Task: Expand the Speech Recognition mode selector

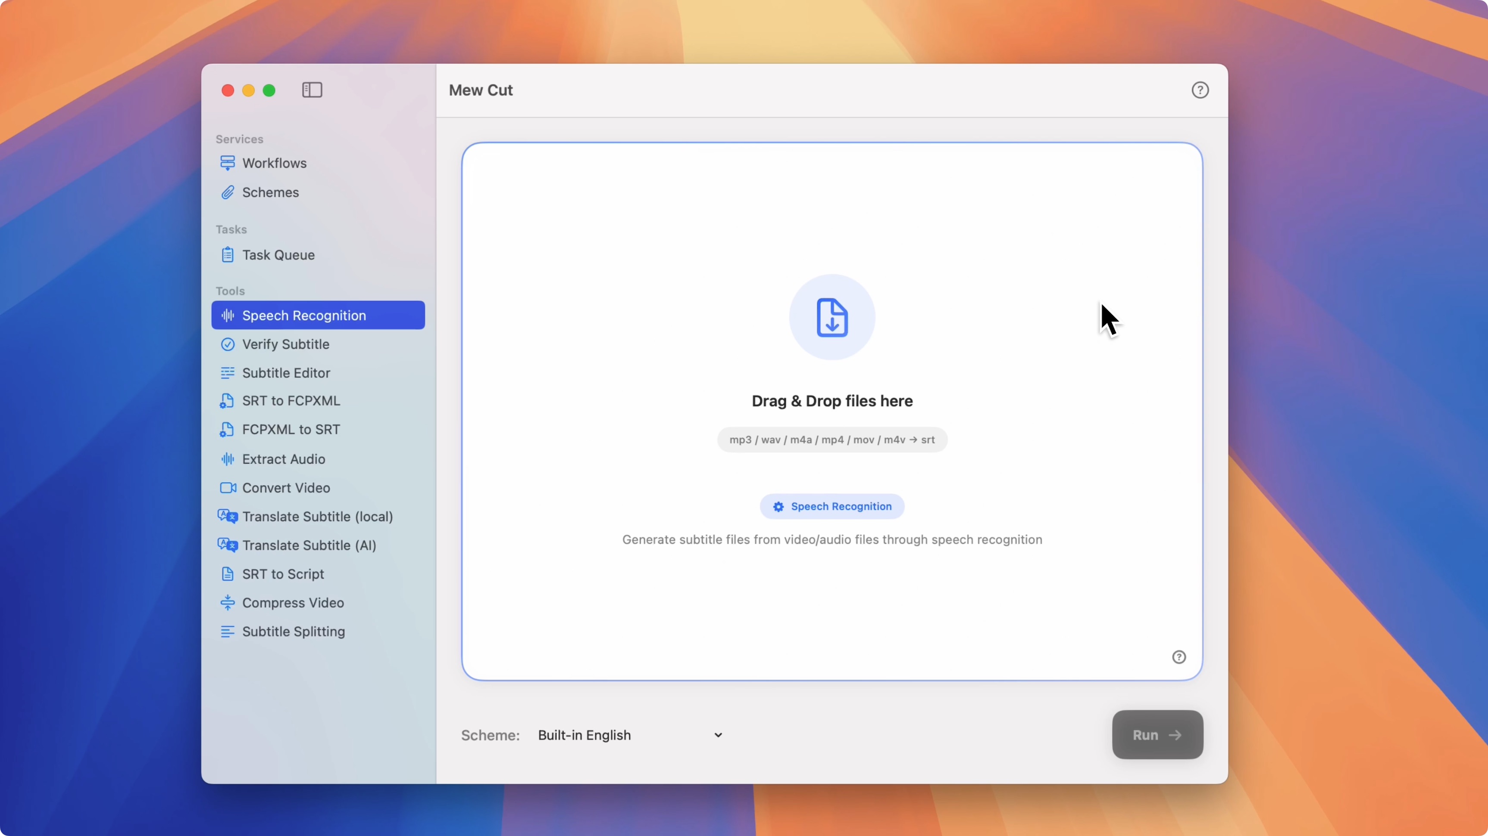Action: (832, 506)
